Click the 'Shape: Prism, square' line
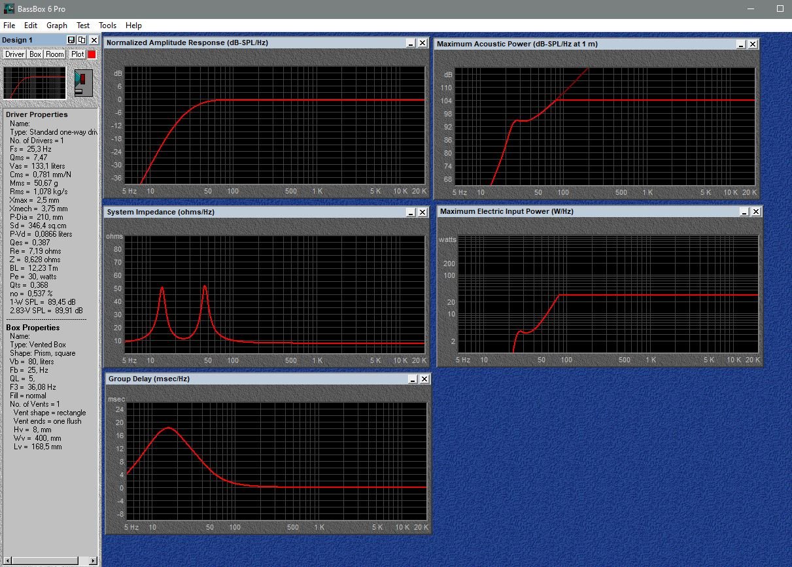Image resolution: width=792 pixels, height=567 pixels. (x=43, y=353)
